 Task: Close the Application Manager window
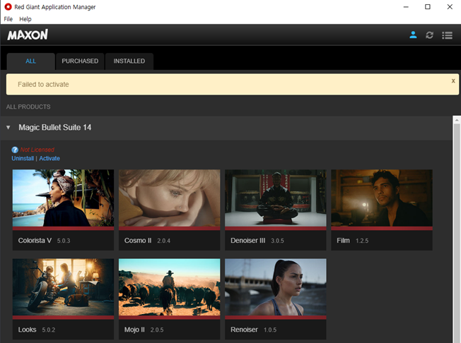450,7
